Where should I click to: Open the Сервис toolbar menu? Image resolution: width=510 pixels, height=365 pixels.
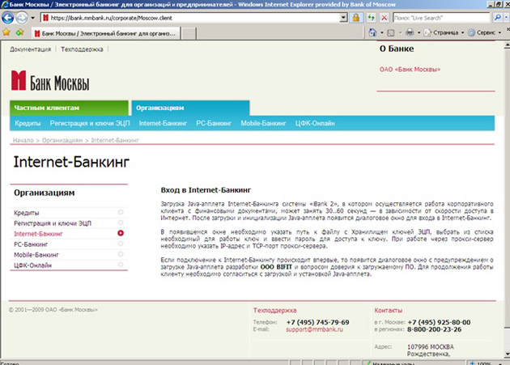(x=485, y=33)
